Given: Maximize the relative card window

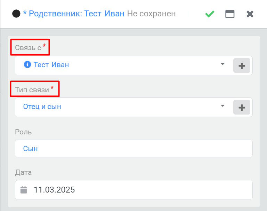Looking at the screenshot, I should tap(230, 14).
